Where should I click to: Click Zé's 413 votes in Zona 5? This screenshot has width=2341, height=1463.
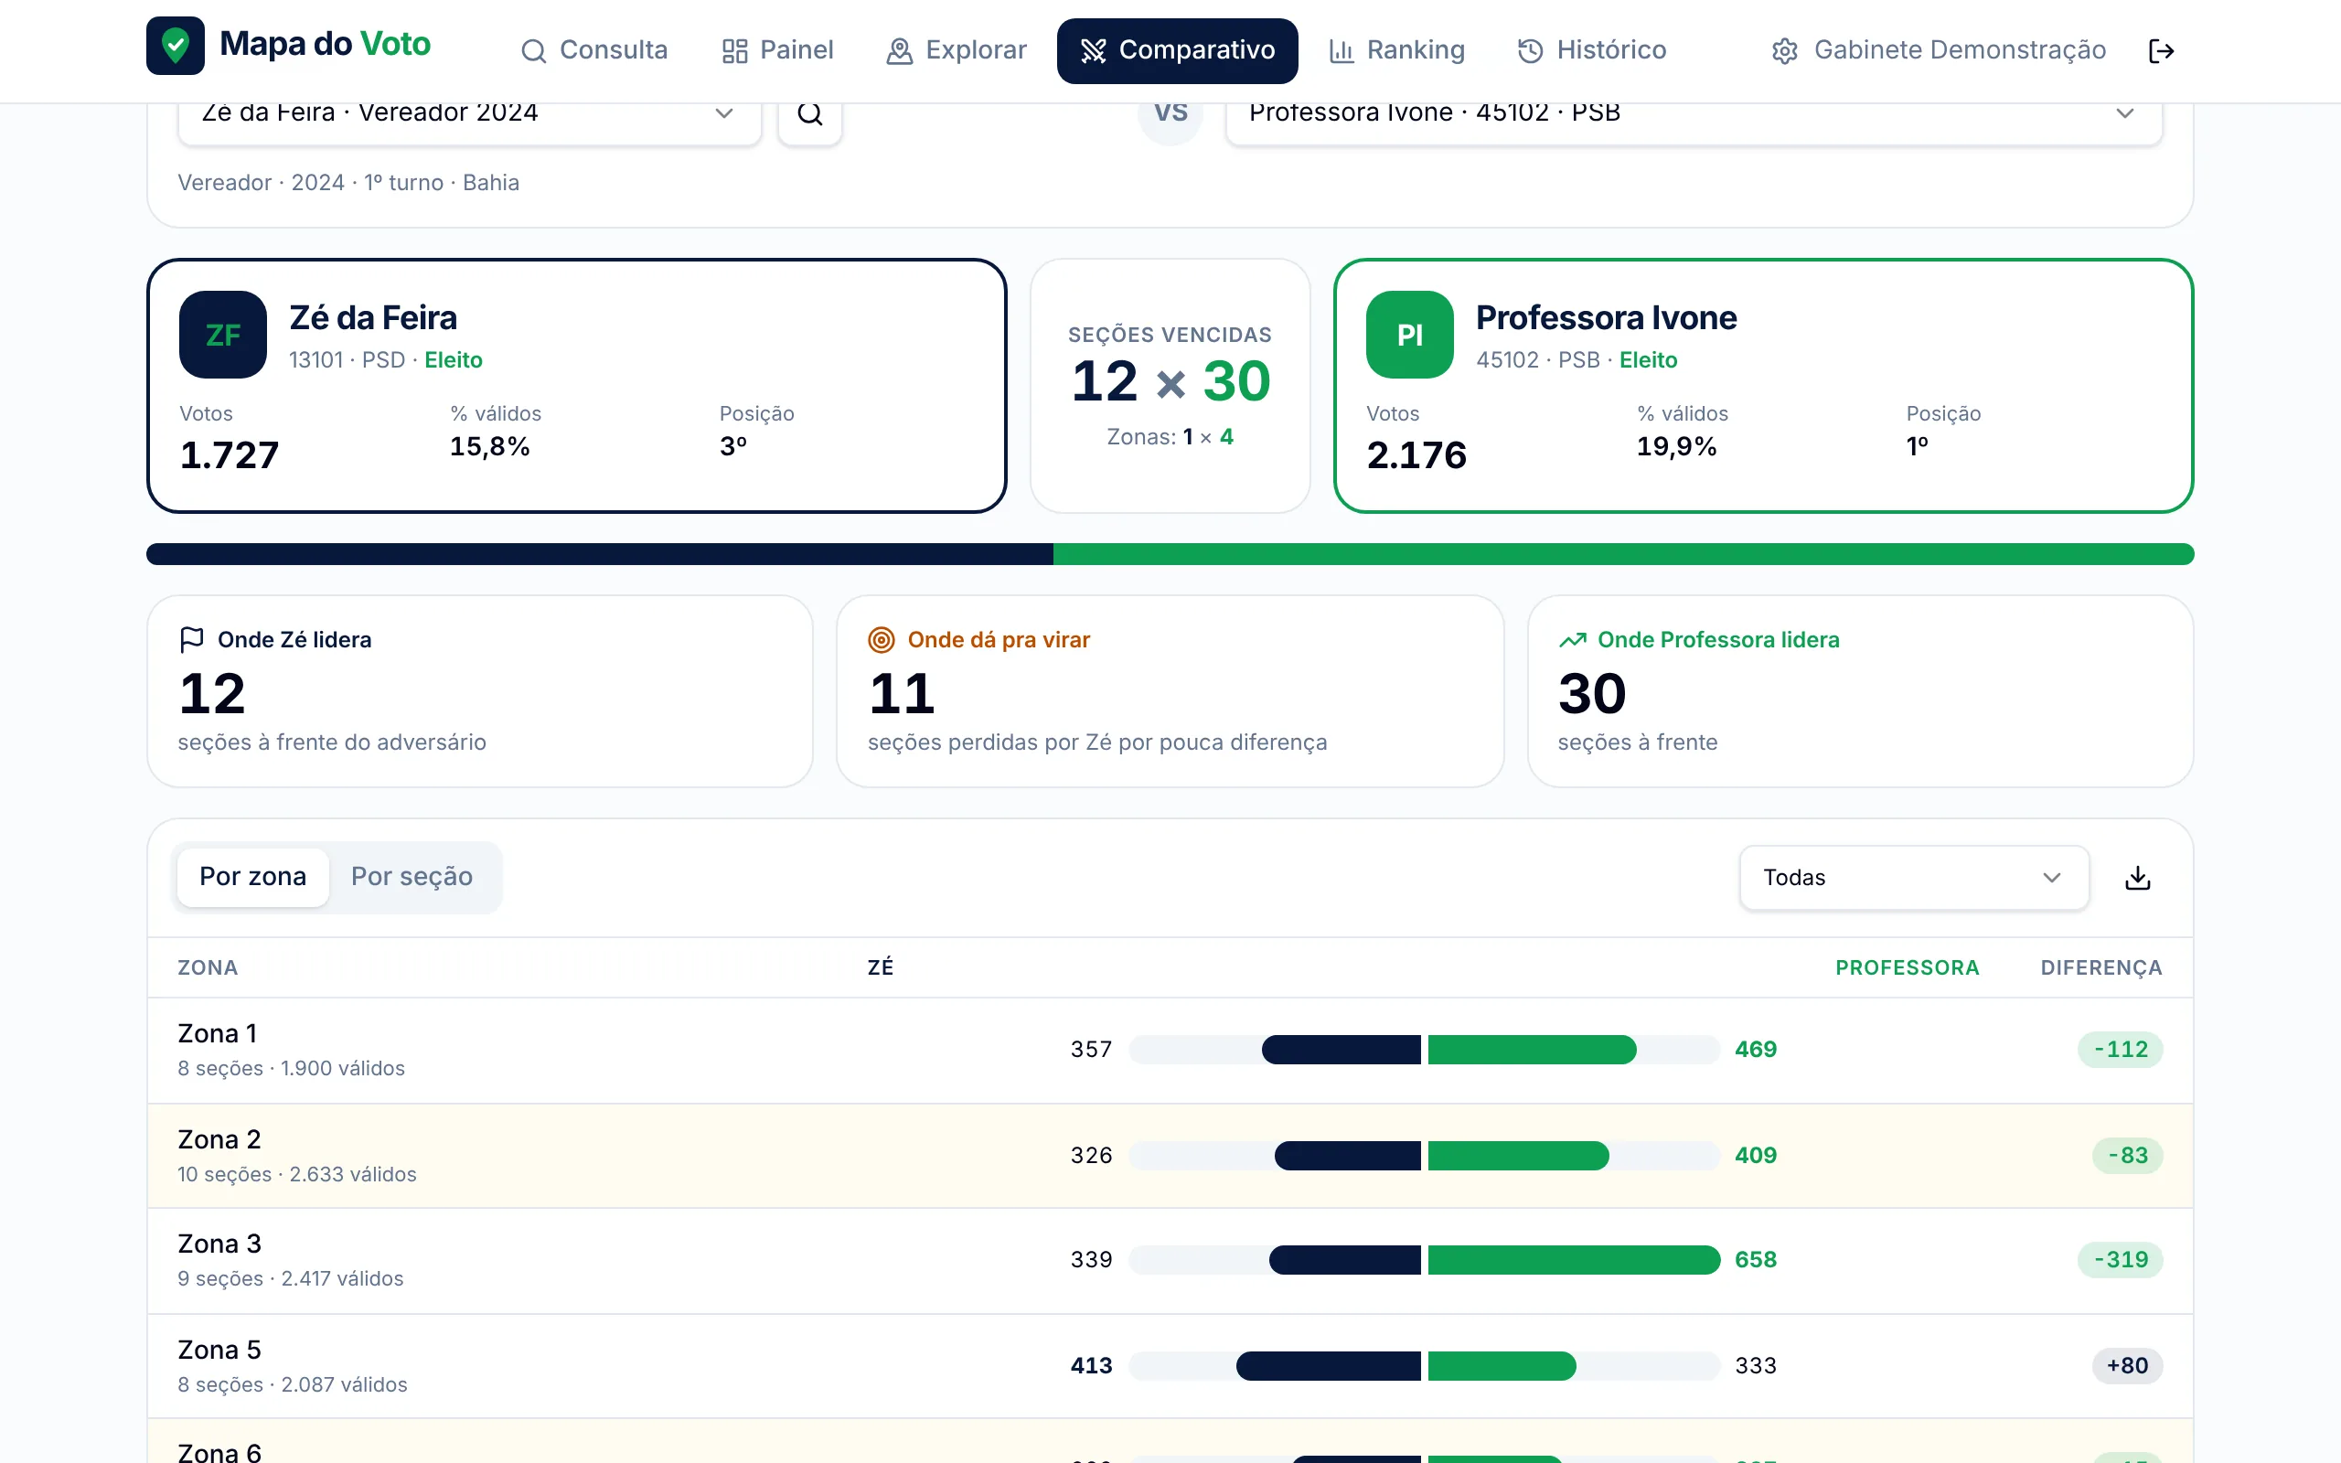pyautogui.click(x=1091, y=1365)
